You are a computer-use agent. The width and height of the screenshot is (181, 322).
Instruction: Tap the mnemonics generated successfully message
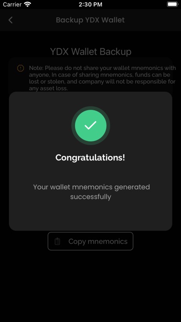tap(91, 192)
